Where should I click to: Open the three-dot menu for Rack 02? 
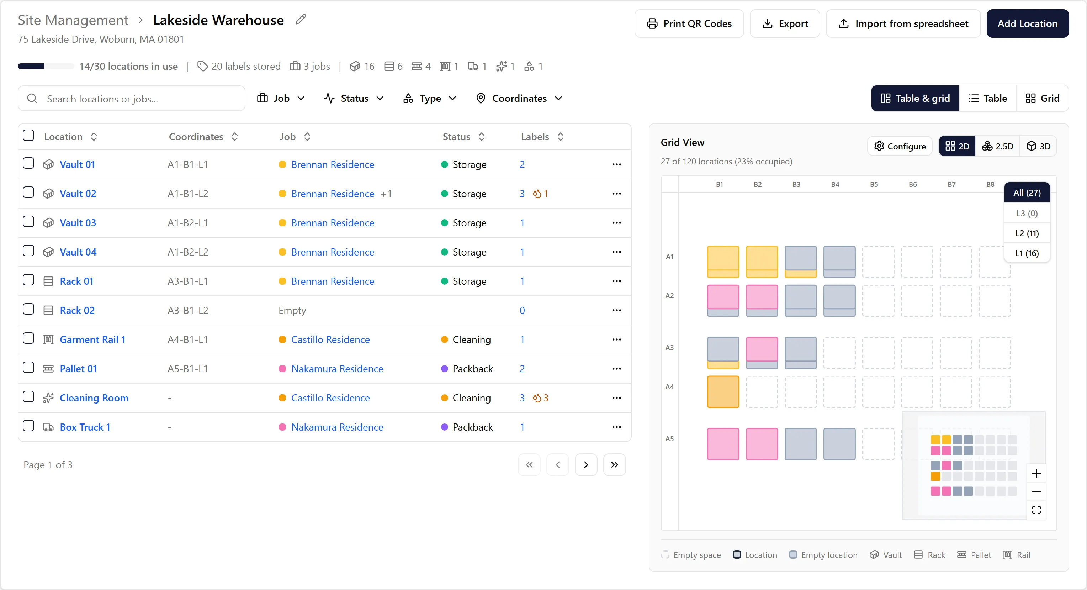(x=616, y=311)
